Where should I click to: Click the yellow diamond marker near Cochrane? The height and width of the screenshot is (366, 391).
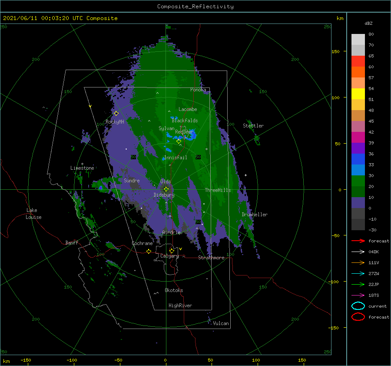click(x=149, y=251)
